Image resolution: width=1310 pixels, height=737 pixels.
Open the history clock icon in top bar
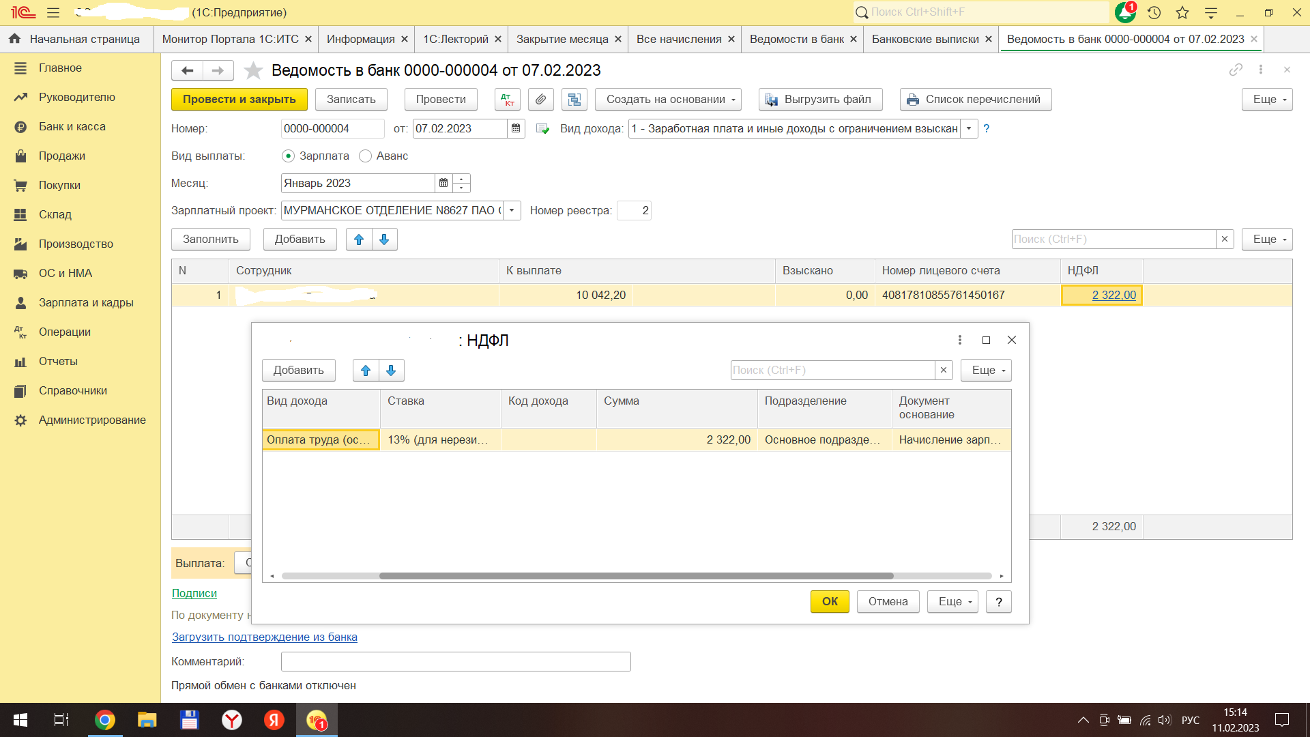pos(1154,12)
